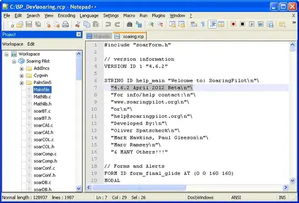Click the Zoom in toolbar icon

coord(151,24)
